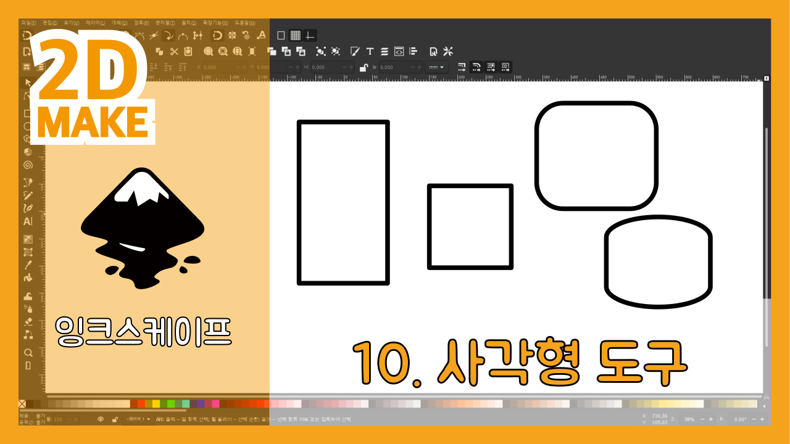Screen dimensions: 790x444
Task: Open the current layer dropdown
Action: coord(138,419)
